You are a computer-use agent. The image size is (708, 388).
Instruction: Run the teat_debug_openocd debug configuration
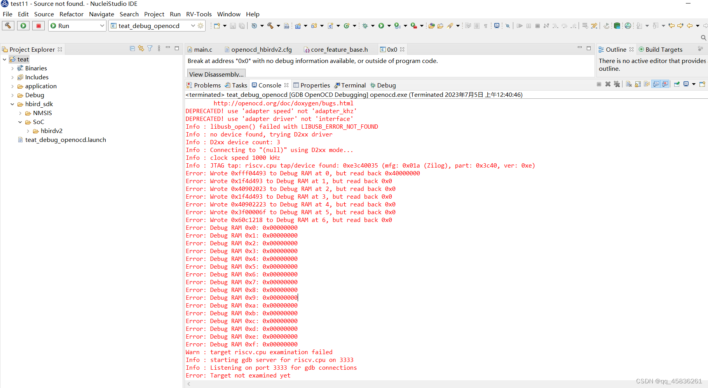coord(23,26)
